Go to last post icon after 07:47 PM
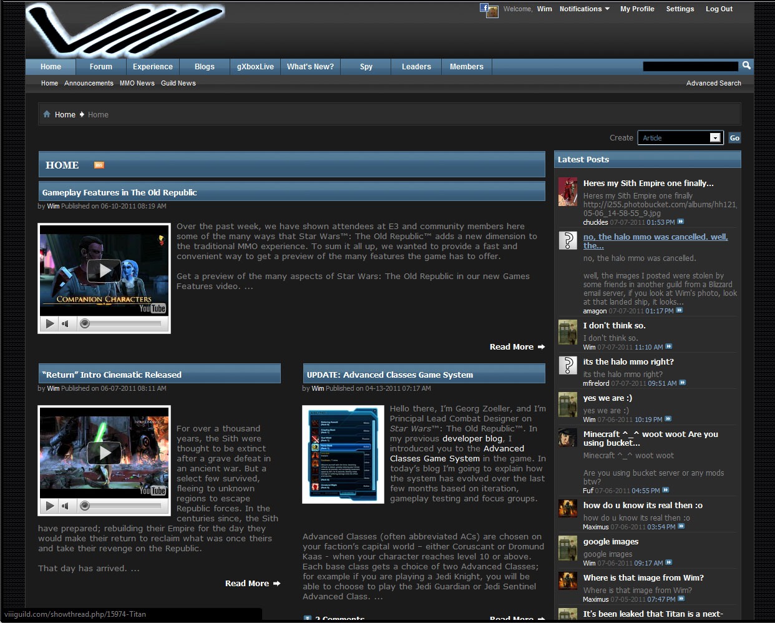This screenshot has height=623, width=775. click(681, 599)
